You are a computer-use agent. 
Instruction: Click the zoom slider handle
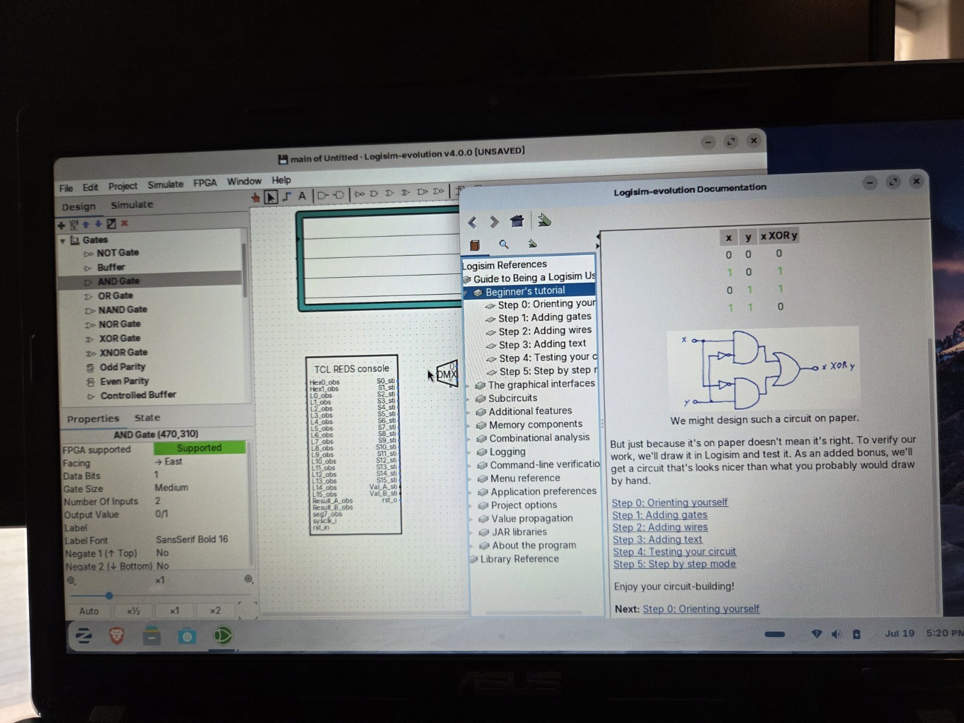pyautogui.click(x=109, y=595)
